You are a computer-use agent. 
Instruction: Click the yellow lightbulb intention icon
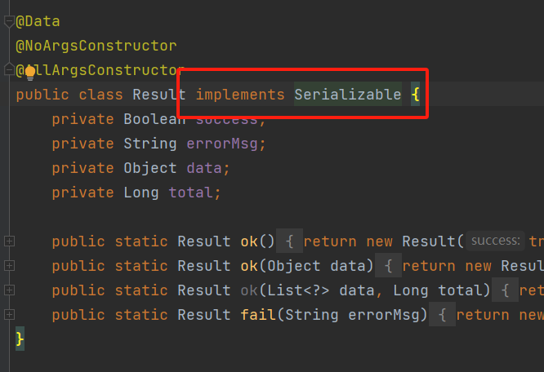coord(30,72)
